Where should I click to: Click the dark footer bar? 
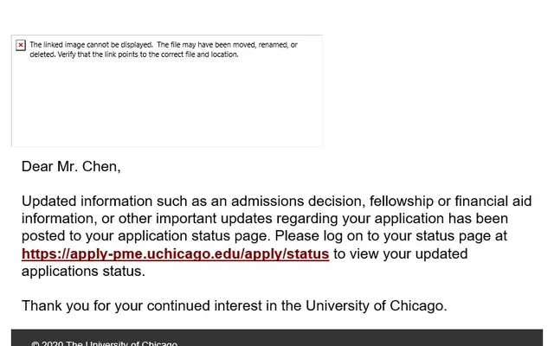coord(277,338)
